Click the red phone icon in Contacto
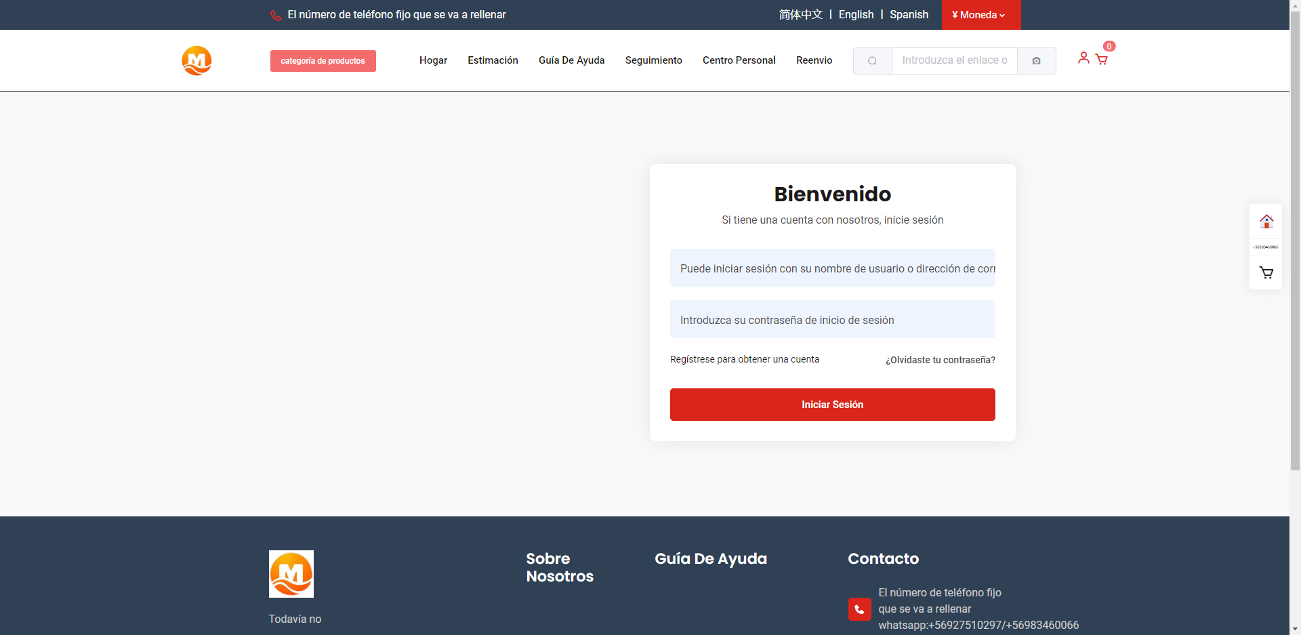This screenshot has height=635, width=1301. pyautogui.click(x=859, y=609)
